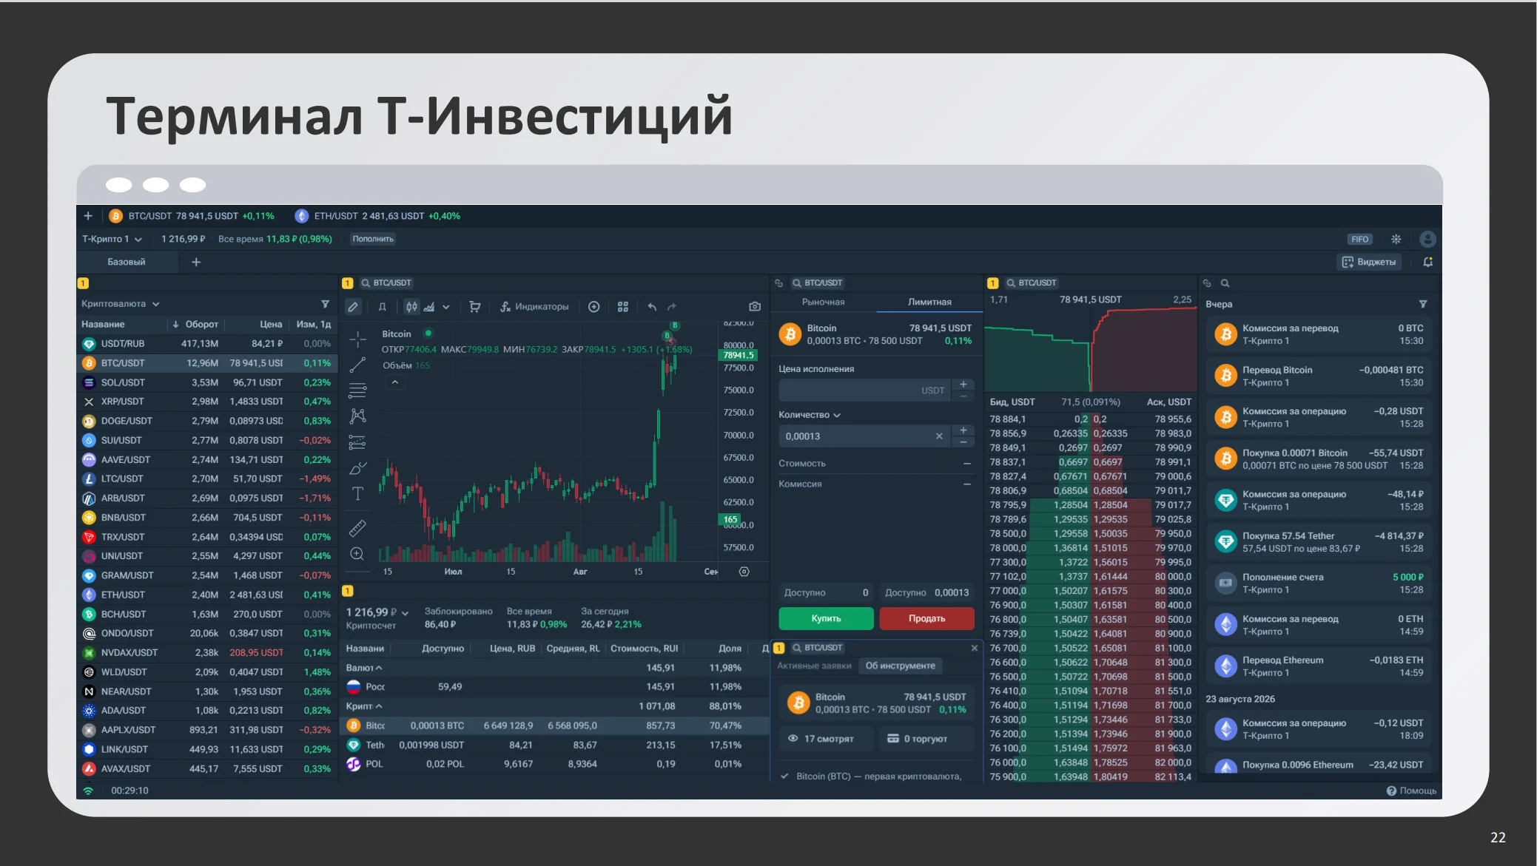Focus the Цена исполнения price field
Screen dimensions: 1537x866
865,390
